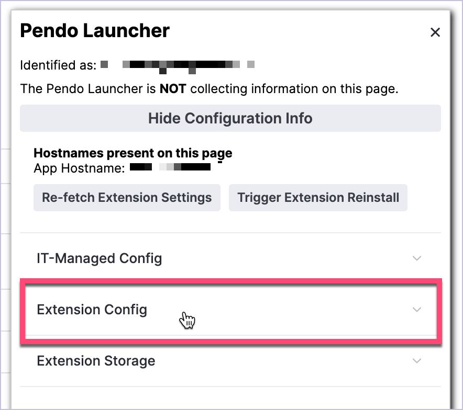Screen dimensions: 463x410
Task: Click the Hostnames present on this page heading
Action: 133,153
